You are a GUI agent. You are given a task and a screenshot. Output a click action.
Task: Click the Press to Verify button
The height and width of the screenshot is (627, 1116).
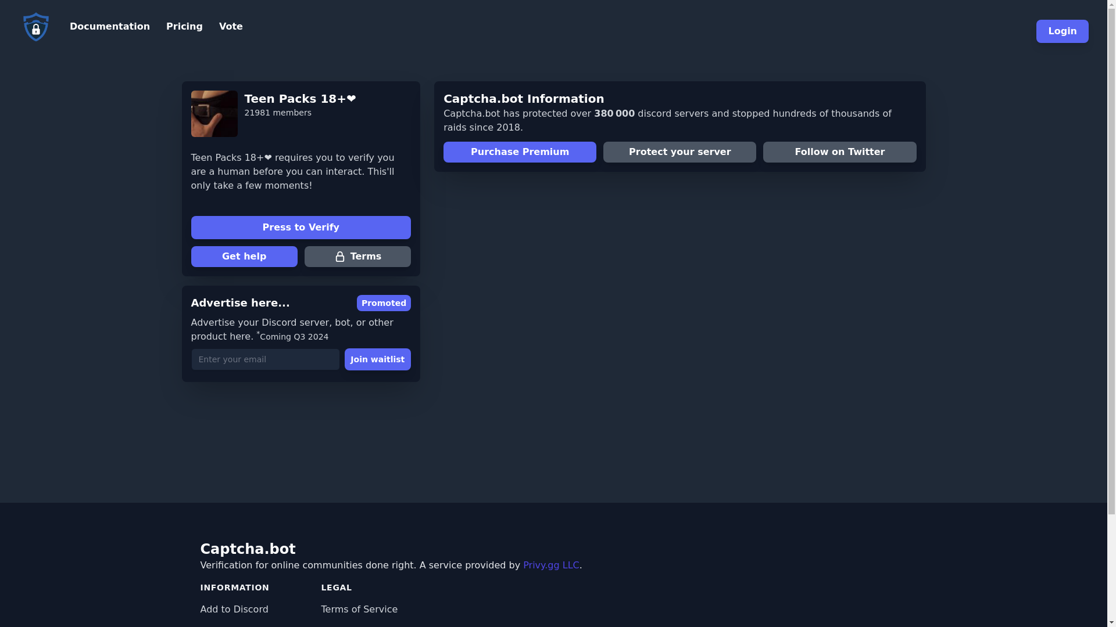coord(301,228)
